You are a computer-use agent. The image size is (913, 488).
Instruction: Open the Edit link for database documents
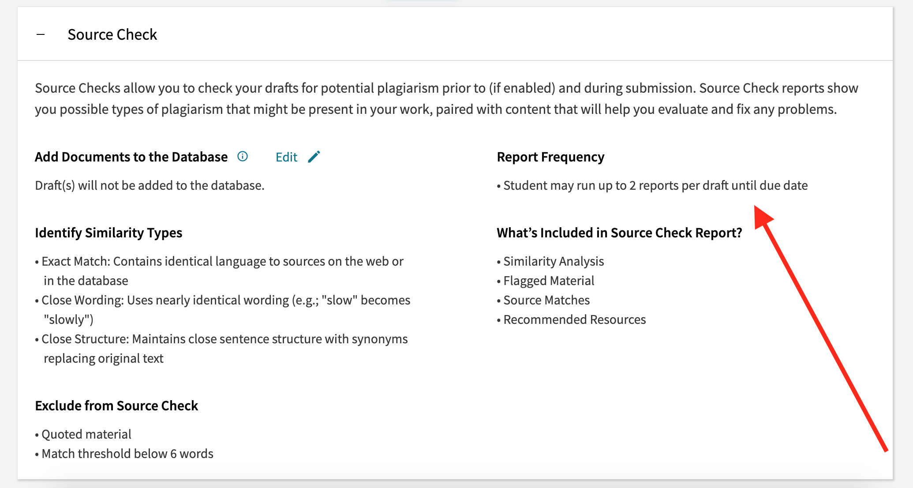tap(286, 157)
